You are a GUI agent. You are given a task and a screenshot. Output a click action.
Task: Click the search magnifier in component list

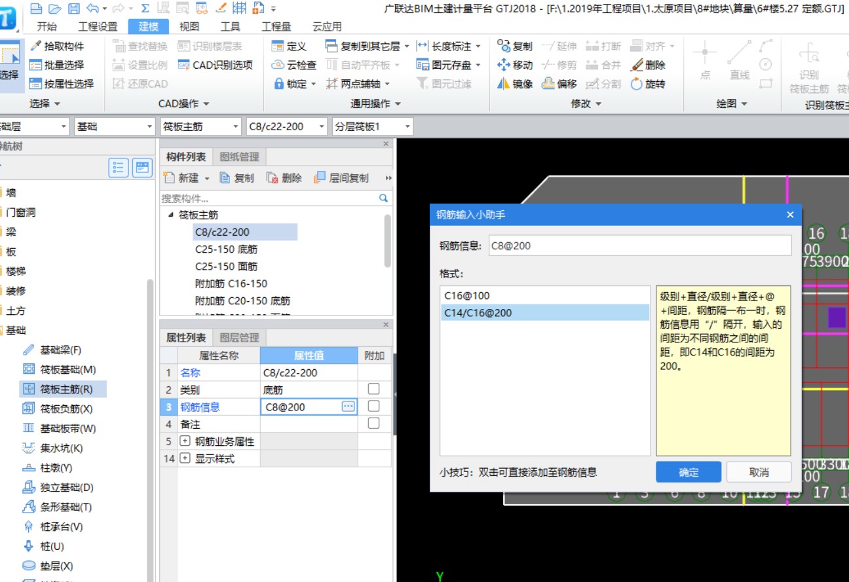pyautogui.click(x=383, y=198)
